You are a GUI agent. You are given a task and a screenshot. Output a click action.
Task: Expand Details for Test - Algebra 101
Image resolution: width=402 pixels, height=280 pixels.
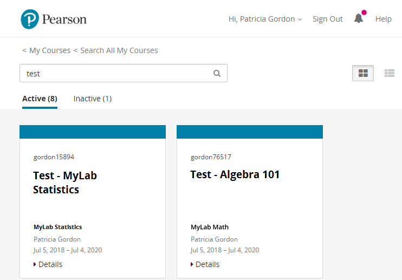205,264
